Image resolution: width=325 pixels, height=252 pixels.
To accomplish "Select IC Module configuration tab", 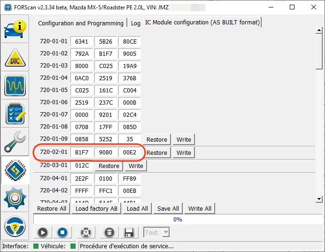I will point(202,22).
